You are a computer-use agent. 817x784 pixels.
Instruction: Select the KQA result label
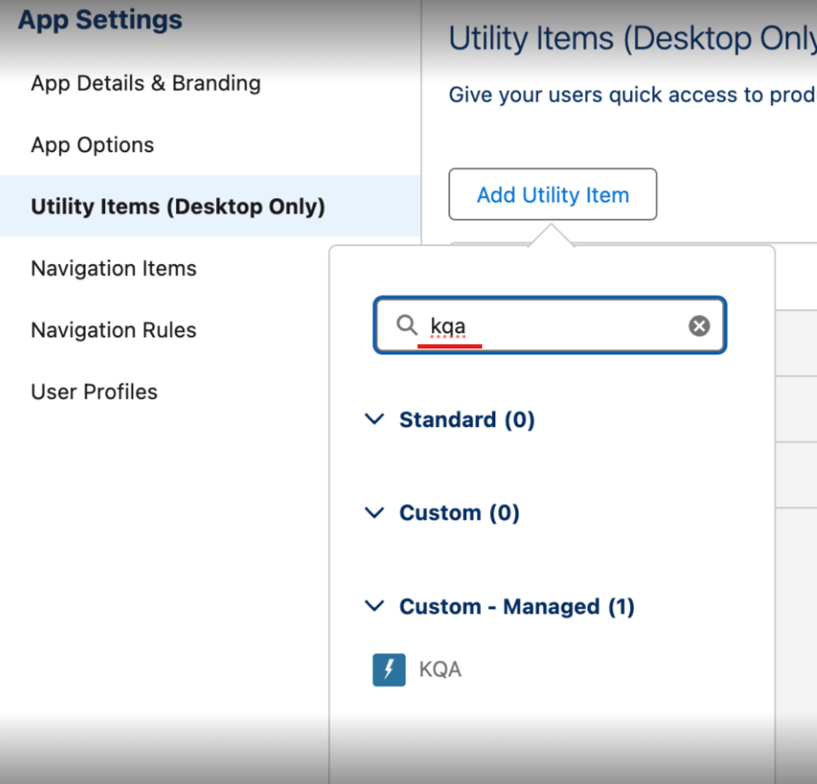click(x=441, y=670)
